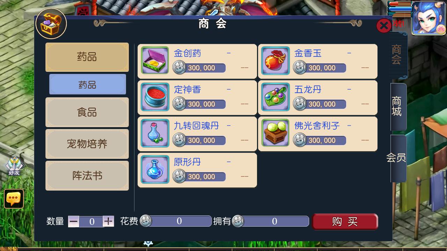Decrease quantity with the minus button
The image size is (447, 251).
tap(74, 221)
